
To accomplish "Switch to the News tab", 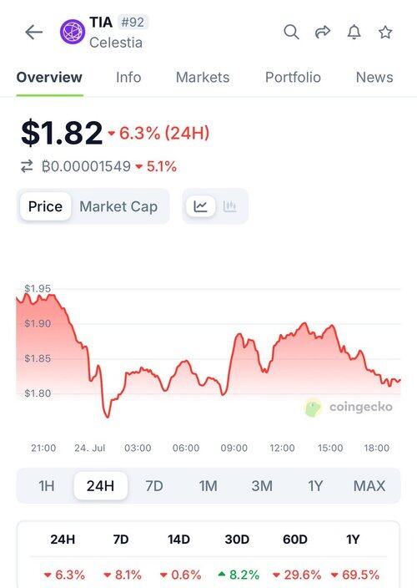I will 374,77.
